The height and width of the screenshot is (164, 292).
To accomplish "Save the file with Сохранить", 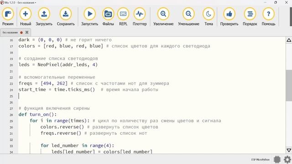I will [66, 16].
